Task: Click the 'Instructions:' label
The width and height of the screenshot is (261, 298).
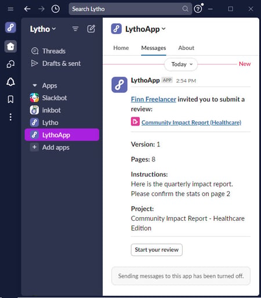Action: [x=149, y=174]
